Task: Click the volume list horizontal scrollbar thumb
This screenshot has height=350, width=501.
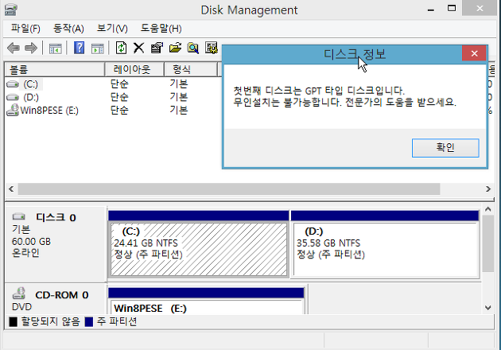Action: pyautogui.click(x=229, y=189)
